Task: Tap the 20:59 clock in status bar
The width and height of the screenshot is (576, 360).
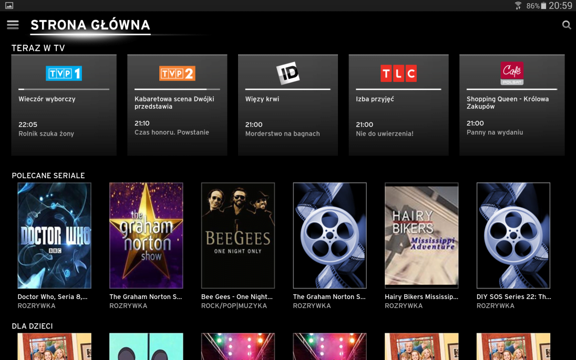Action: point(560,5)
